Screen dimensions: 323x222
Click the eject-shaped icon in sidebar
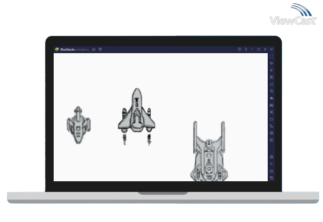271,98
